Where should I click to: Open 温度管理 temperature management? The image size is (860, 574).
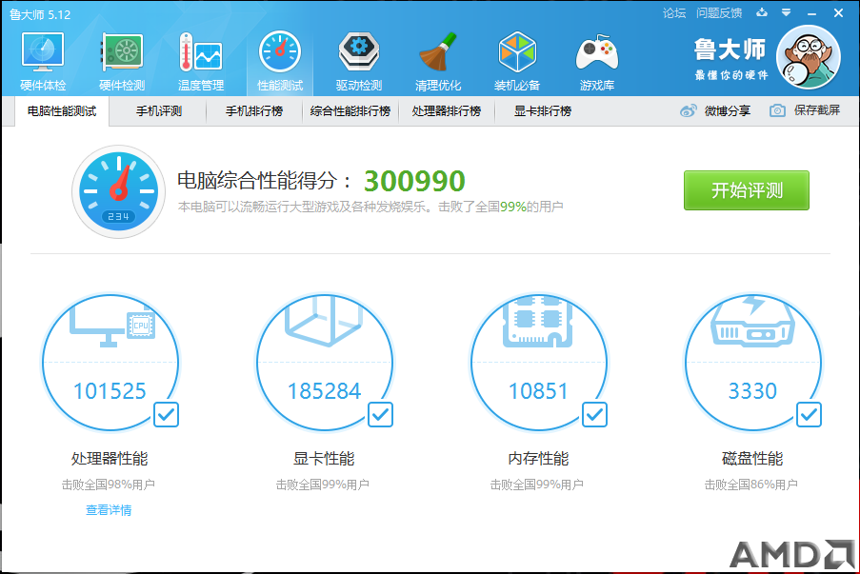coord(201,62)
